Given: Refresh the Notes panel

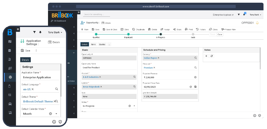Looking at the screenshot, I should (x=212, y=56).
